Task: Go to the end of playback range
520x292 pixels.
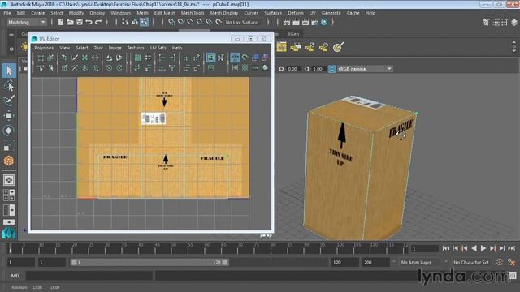Action: coord(511,248)
